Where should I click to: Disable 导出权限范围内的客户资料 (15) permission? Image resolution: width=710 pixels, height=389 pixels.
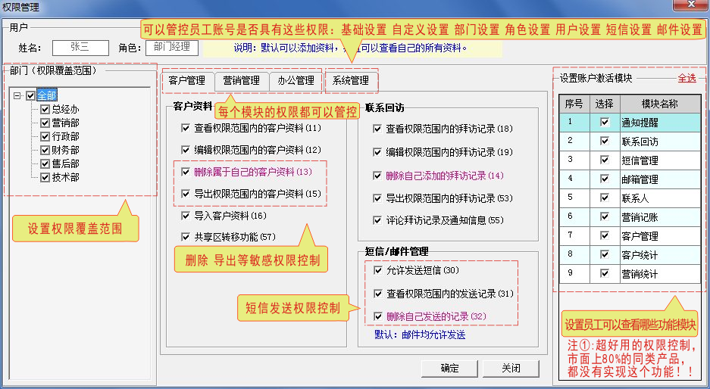pyautogui.click(x=185, y=194)
